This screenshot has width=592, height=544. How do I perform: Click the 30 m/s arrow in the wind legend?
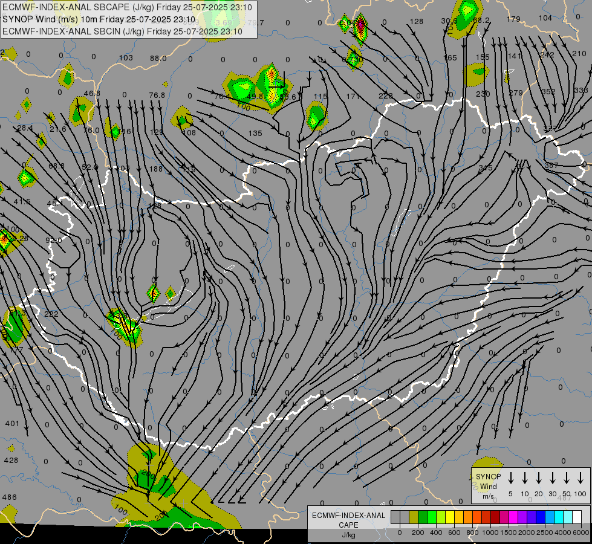tap(552, 478)
